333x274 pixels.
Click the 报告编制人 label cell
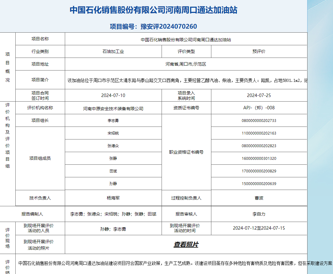pos(32,214)
